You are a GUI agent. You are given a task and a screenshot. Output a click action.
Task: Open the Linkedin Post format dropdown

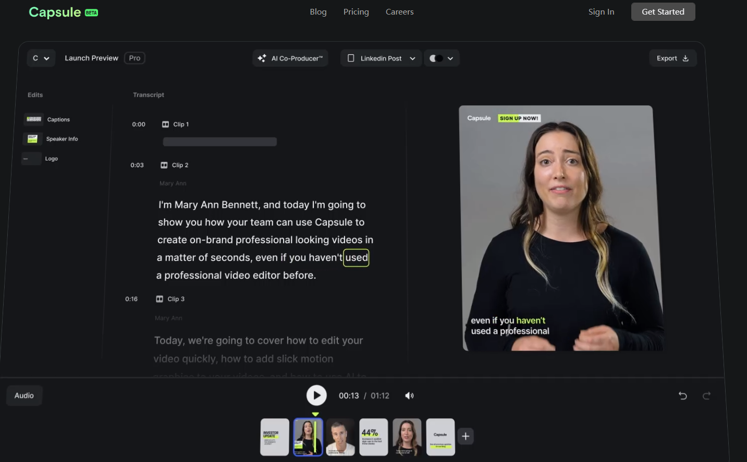381,58
